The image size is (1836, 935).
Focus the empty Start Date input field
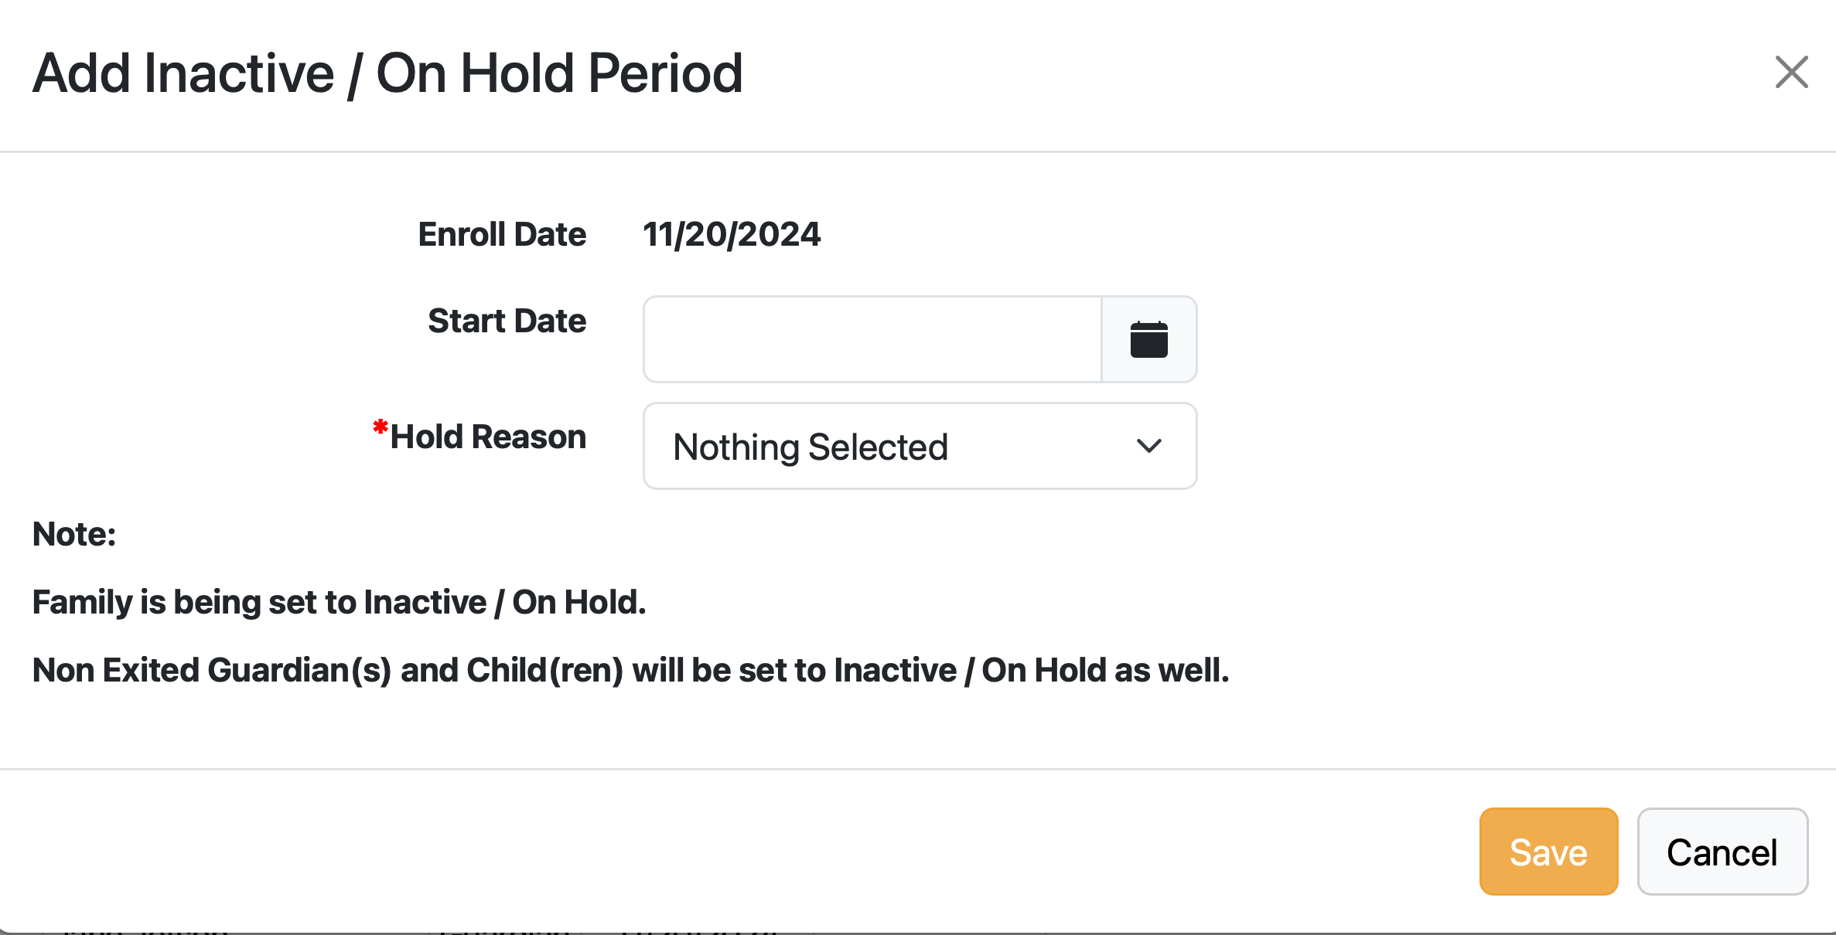(x=872, y=339)
